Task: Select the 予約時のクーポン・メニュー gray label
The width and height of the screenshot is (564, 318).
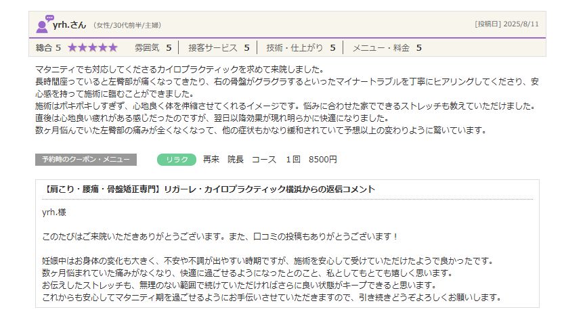Action: (85, 160)
